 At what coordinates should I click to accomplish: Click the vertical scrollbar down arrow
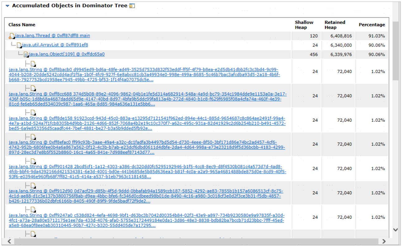tap(395, 230)
